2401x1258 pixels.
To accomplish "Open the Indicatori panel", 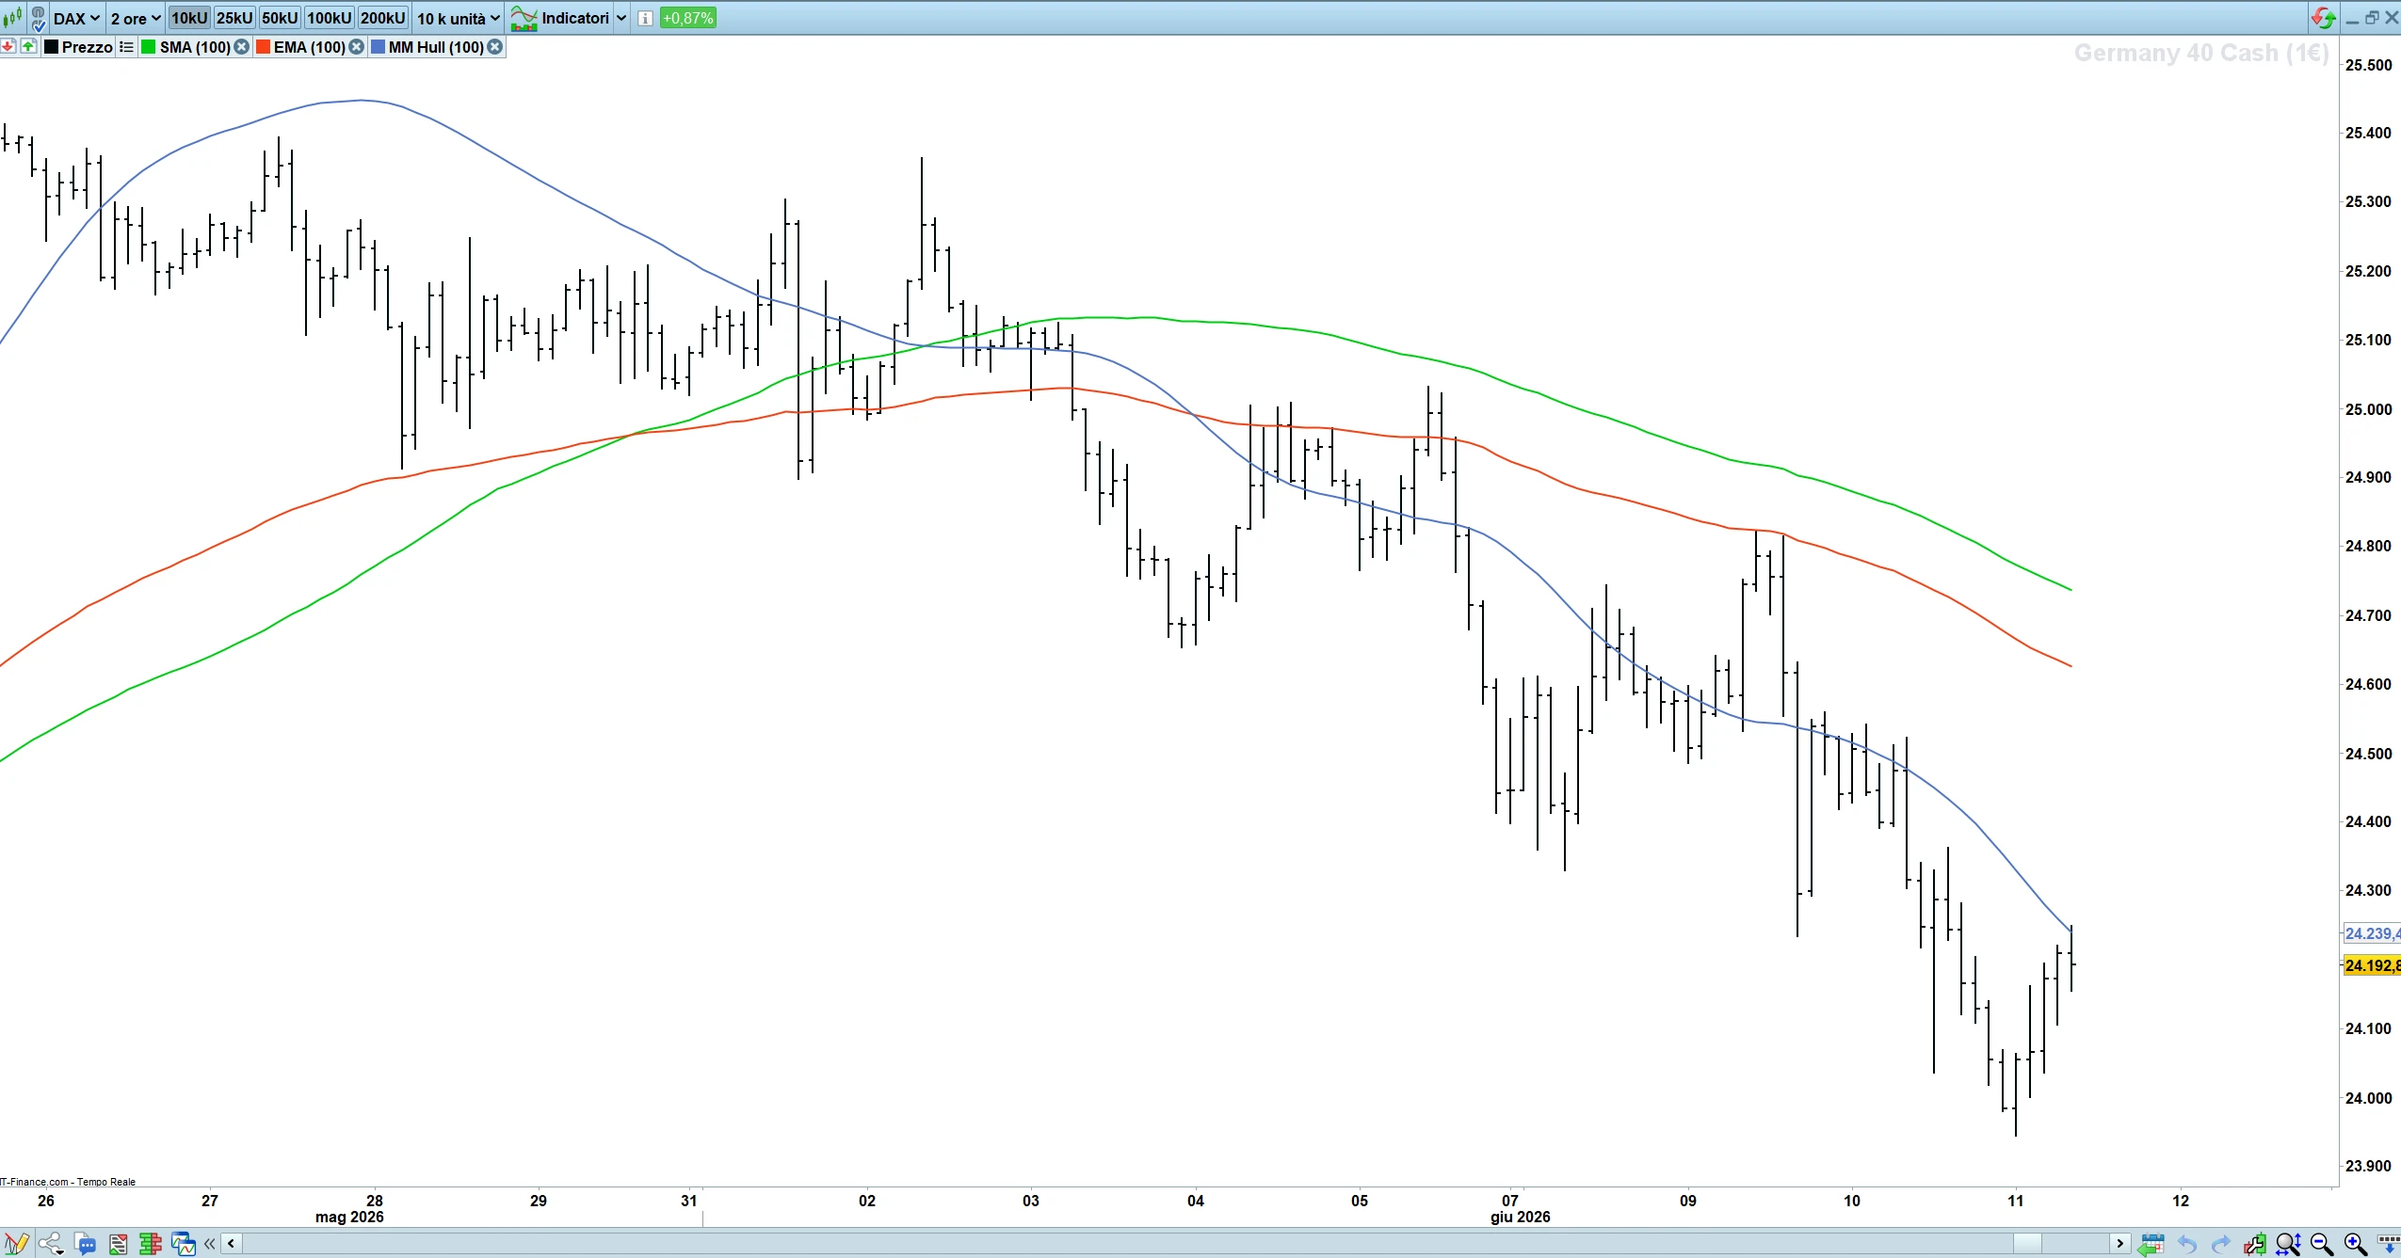I will click(561, 18).
